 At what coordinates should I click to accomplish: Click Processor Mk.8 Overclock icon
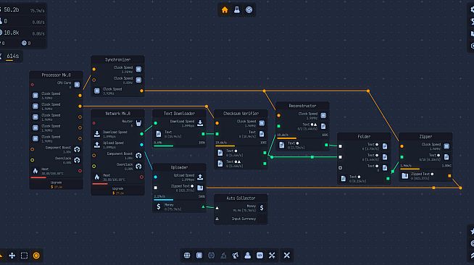77,160
